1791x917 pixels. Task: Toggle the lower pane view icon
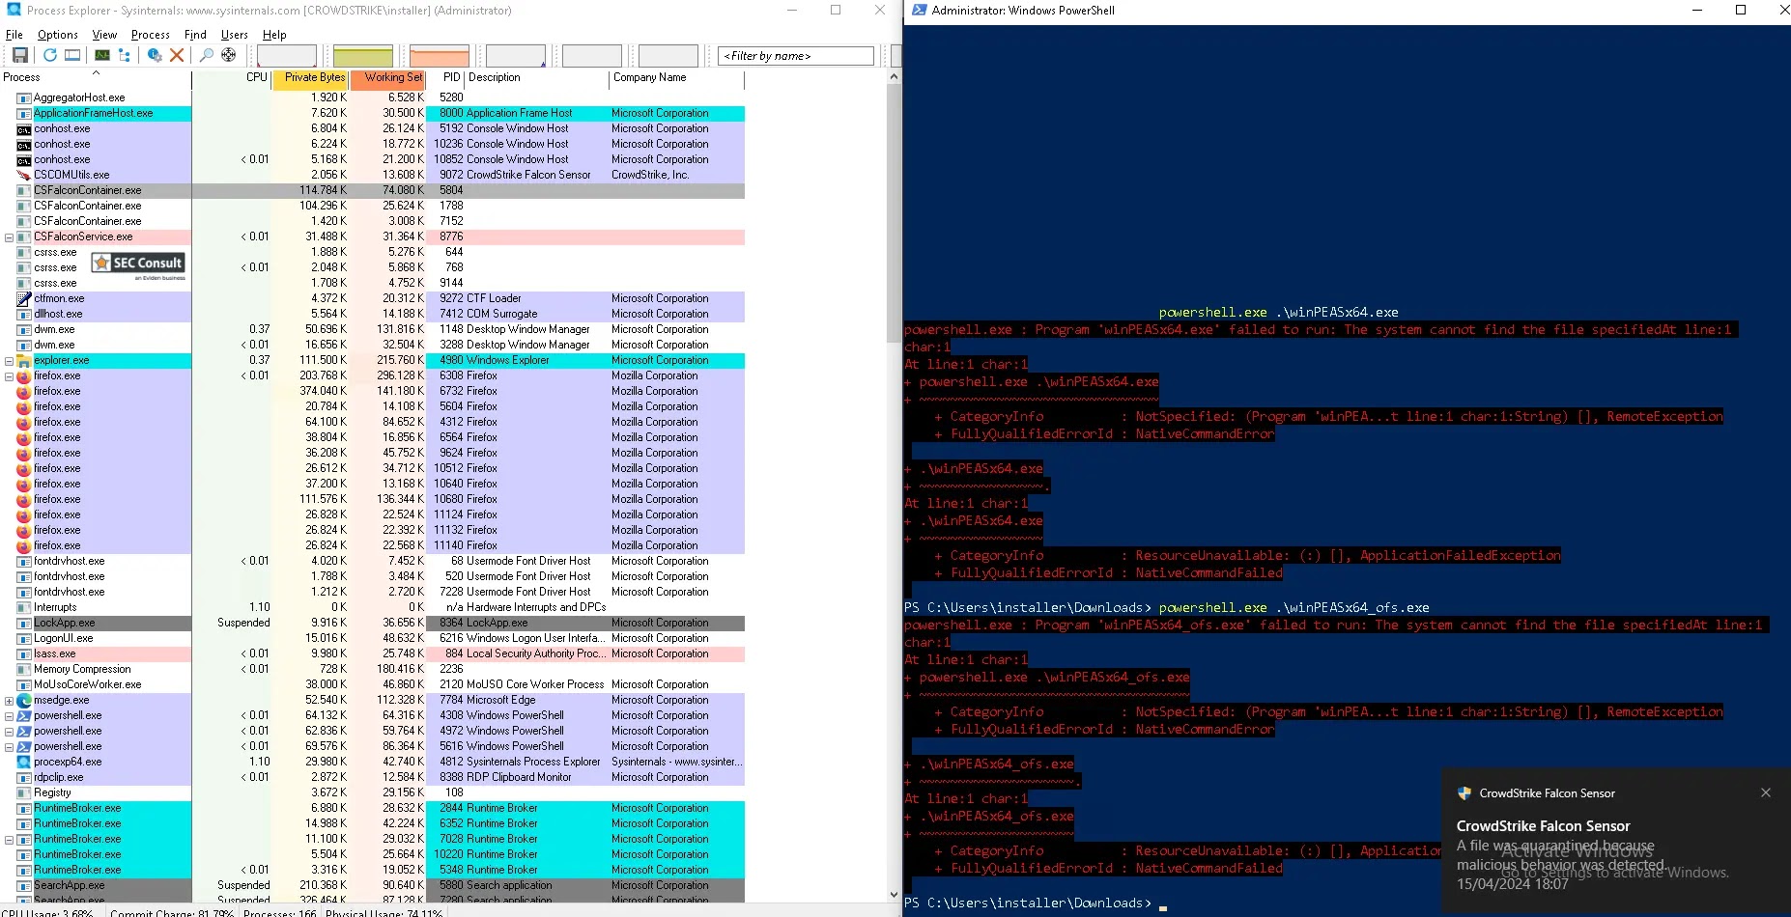[x=72, y=55]
